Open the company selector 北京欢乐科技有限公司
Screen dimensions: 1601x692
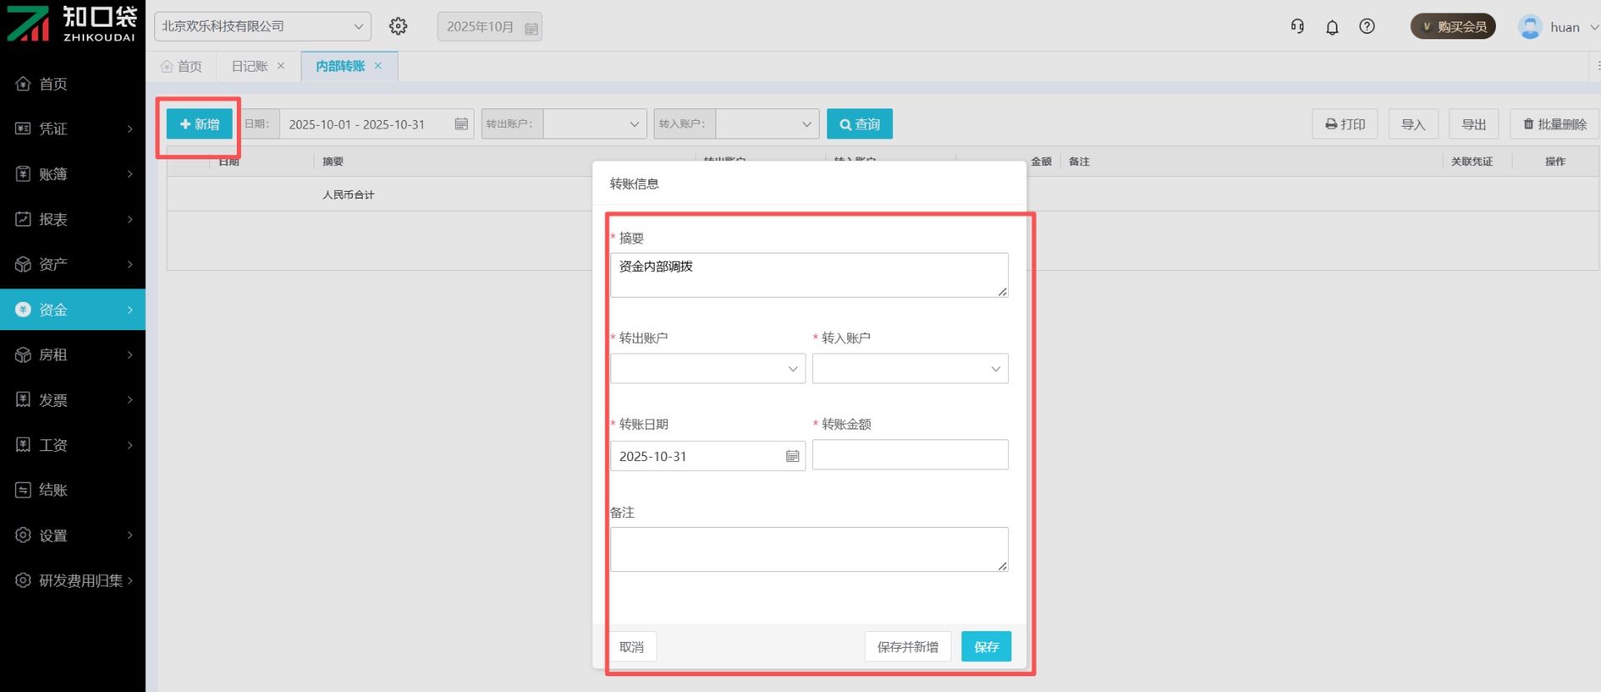click(263, 27)
